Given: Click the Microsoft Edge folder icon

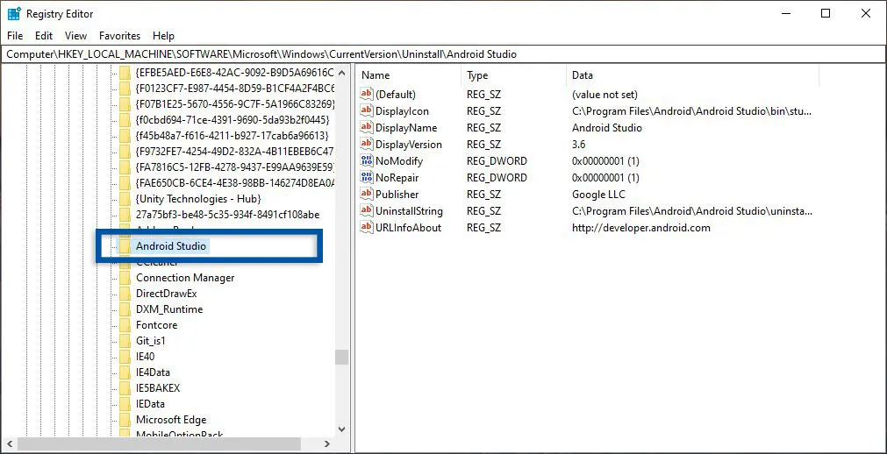Looking at the screenshot, I should click(x=125, y=420).
